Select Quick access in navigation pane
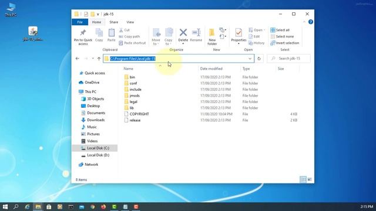 pos(95,73)
